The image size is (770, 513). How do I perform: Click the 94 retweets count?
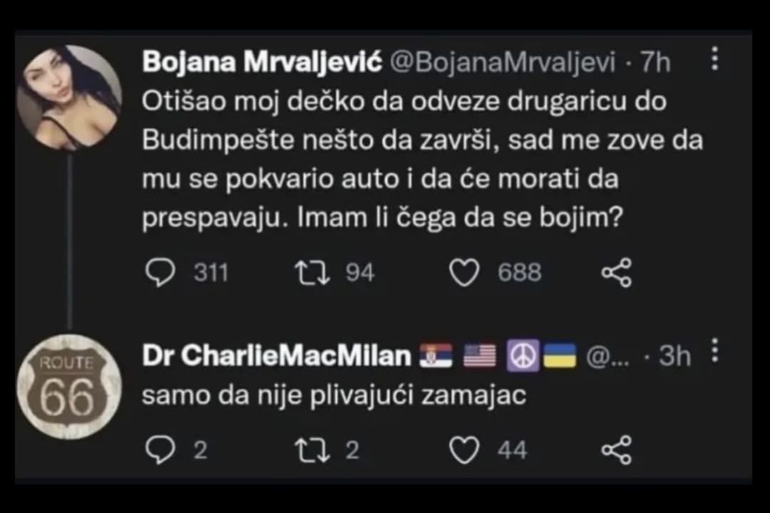tap(359, 273)
